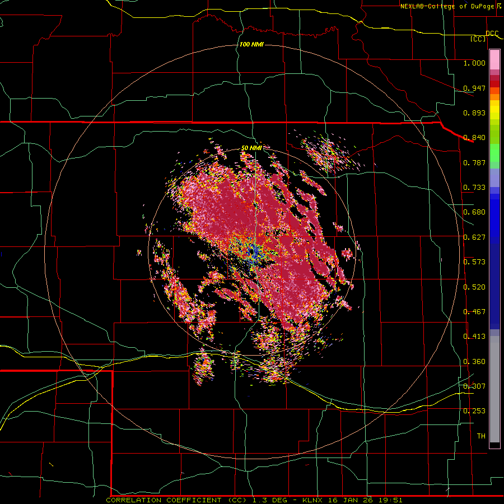Click the NEXLAB-College of DuPage label
Viewport: 504px width, 504px height.
point(447,6)
